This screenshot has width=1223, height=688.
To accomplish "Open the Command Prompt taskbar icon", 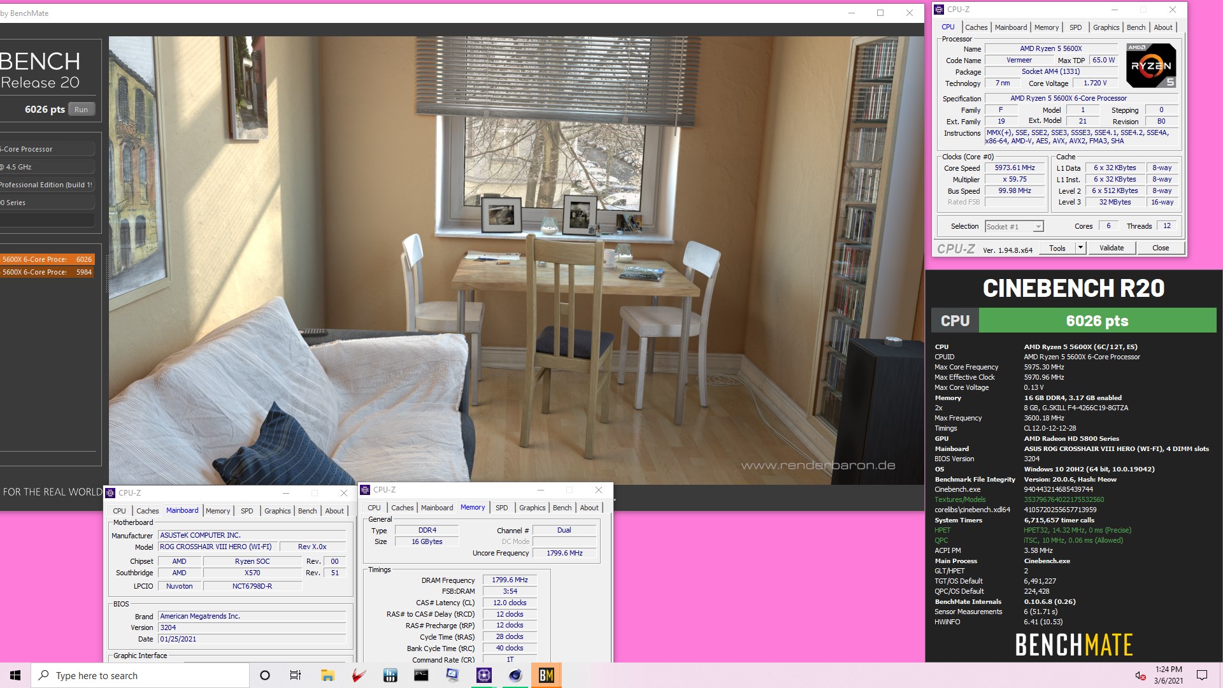I will point(421,675).
